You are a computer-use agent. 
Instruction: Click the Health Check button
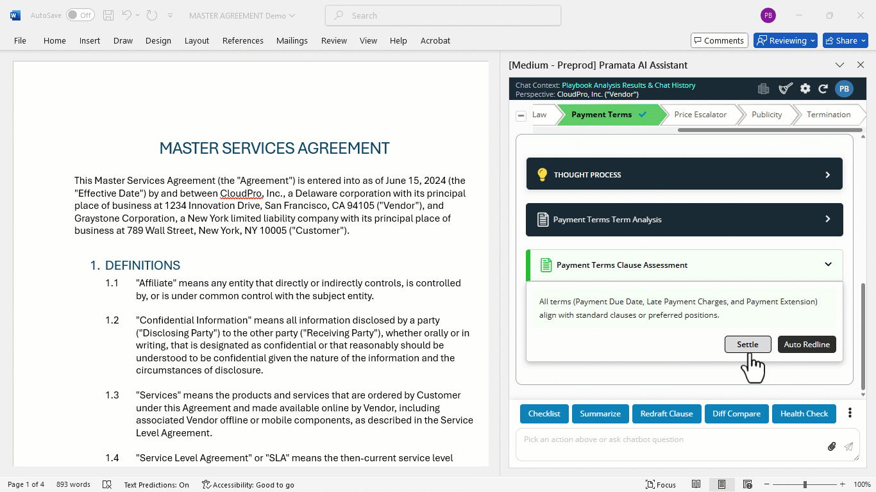804,413
